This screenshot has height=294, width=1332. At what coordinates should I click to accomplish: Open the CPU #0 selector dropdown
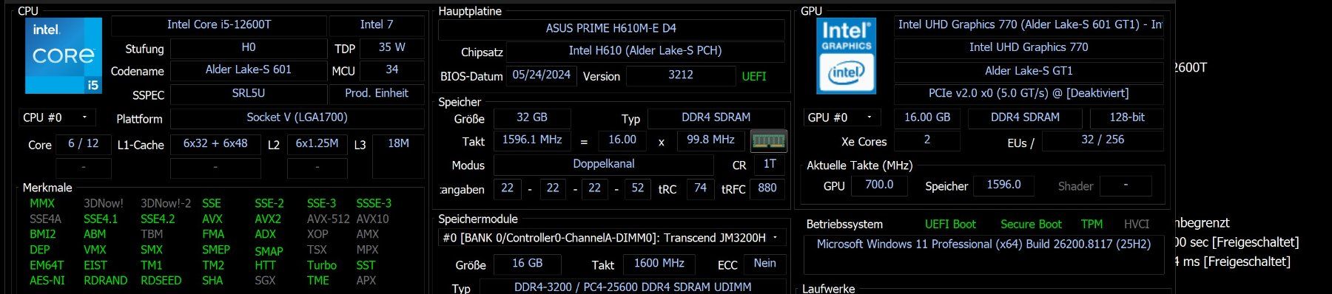pos(57,117)
